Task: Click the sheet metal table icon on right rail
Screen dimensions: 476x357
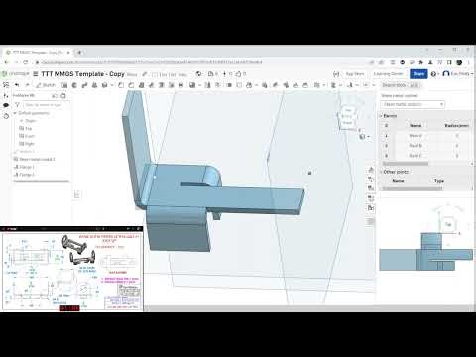Action: pyautogui.click(x=371, y=208)
